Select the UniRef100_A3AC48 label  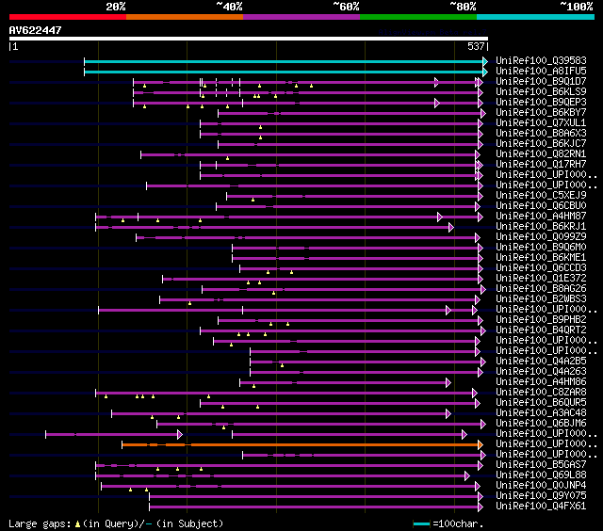(x=541, y=413)
